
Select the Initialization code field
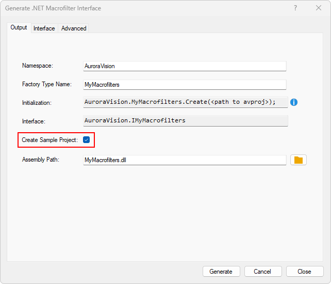tap(184, 102)
